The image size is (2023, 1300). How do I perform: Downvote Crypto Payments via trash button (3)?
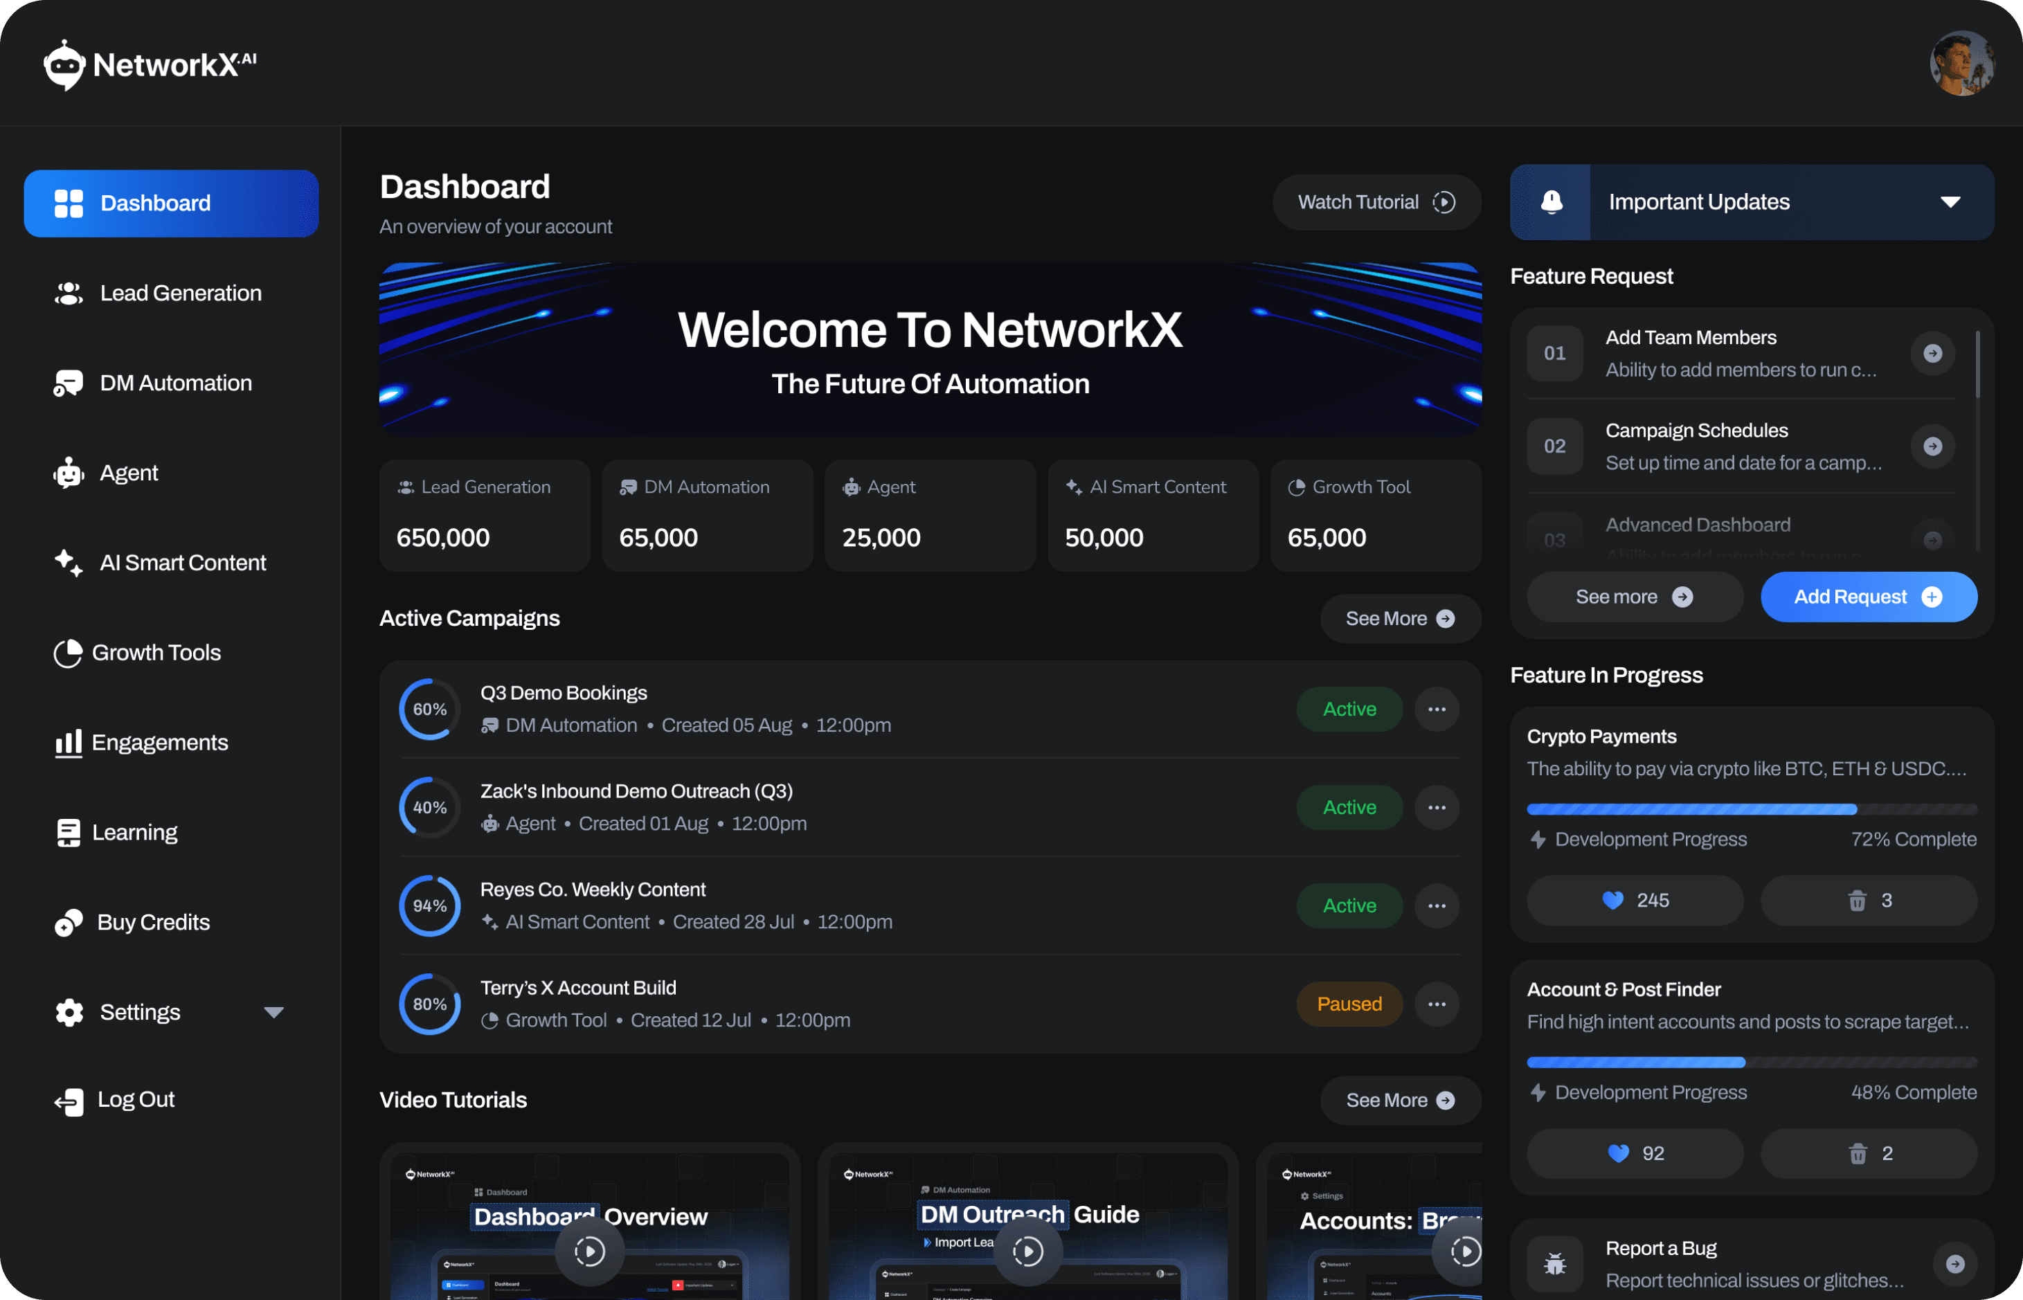[1869, 901]
